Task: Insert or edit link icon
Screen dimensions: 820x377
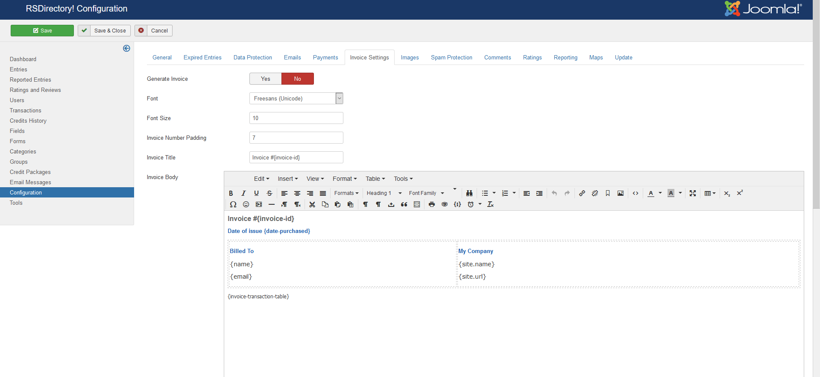Action: (x=582, y=193)
